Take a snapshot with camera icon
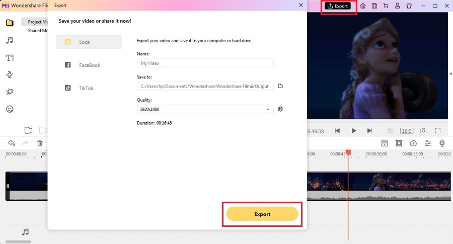Image resolution: width=453 pixels, height=244 pixels. 423,131
